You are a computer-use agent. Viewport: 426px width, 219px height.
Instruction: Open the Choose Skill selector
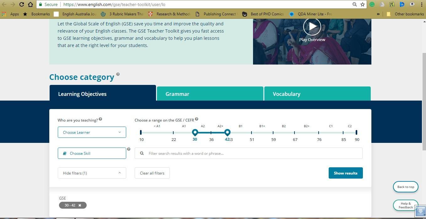tap(92, 153)
